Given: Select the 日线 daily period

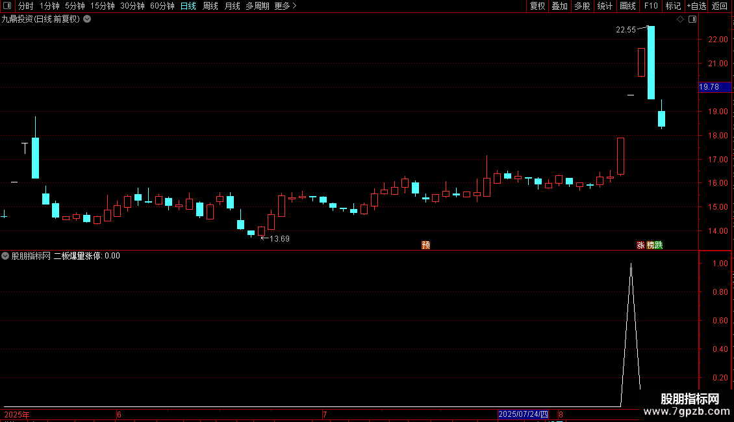Looking at the screenshot, I should point(188,6).
